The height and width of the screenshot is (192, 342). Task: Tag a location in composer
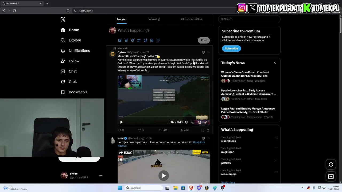pos(158,41)
